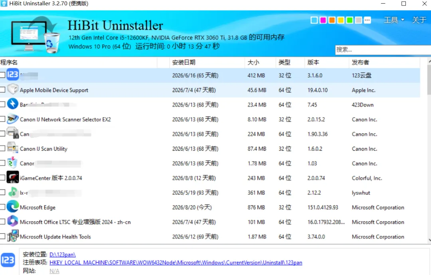Click into the 搜索 search field
This screenshot has height=275, width=431.
[383, 50]
